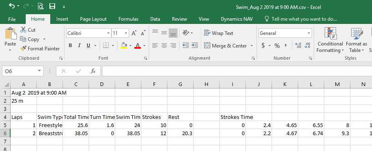Switch to the Formulas tab
The height and width of the screenshot is (151, 372).
tap(128, 19)
